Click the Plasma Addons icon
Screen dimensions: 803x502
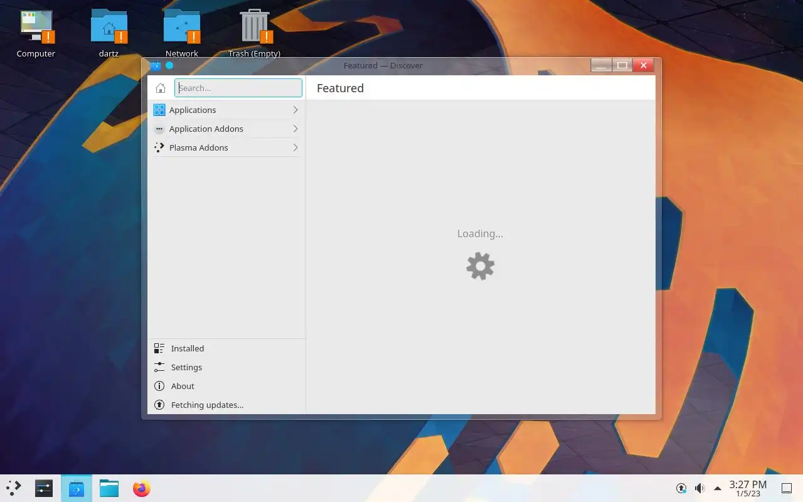click(x=159, y=147)
